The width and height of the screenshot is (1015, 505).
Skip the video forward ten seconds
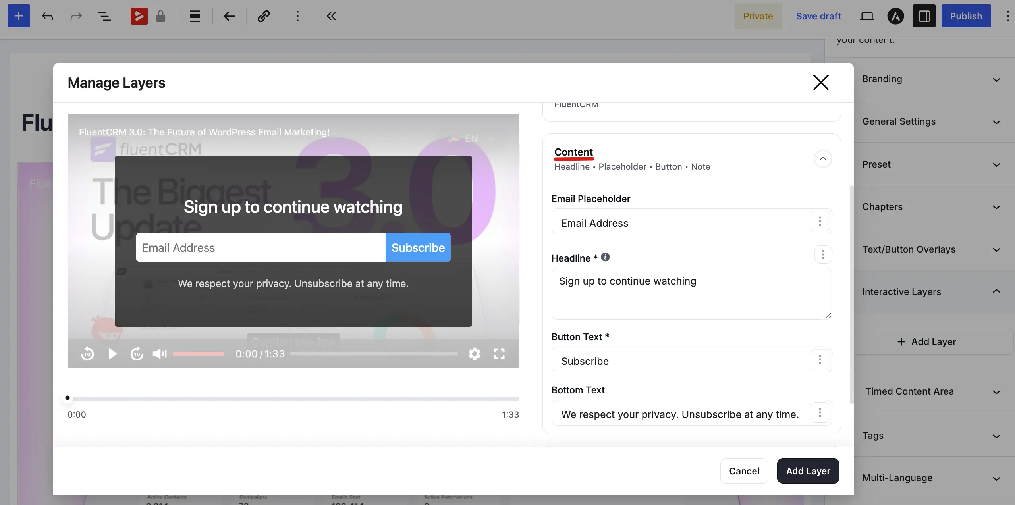137,354
